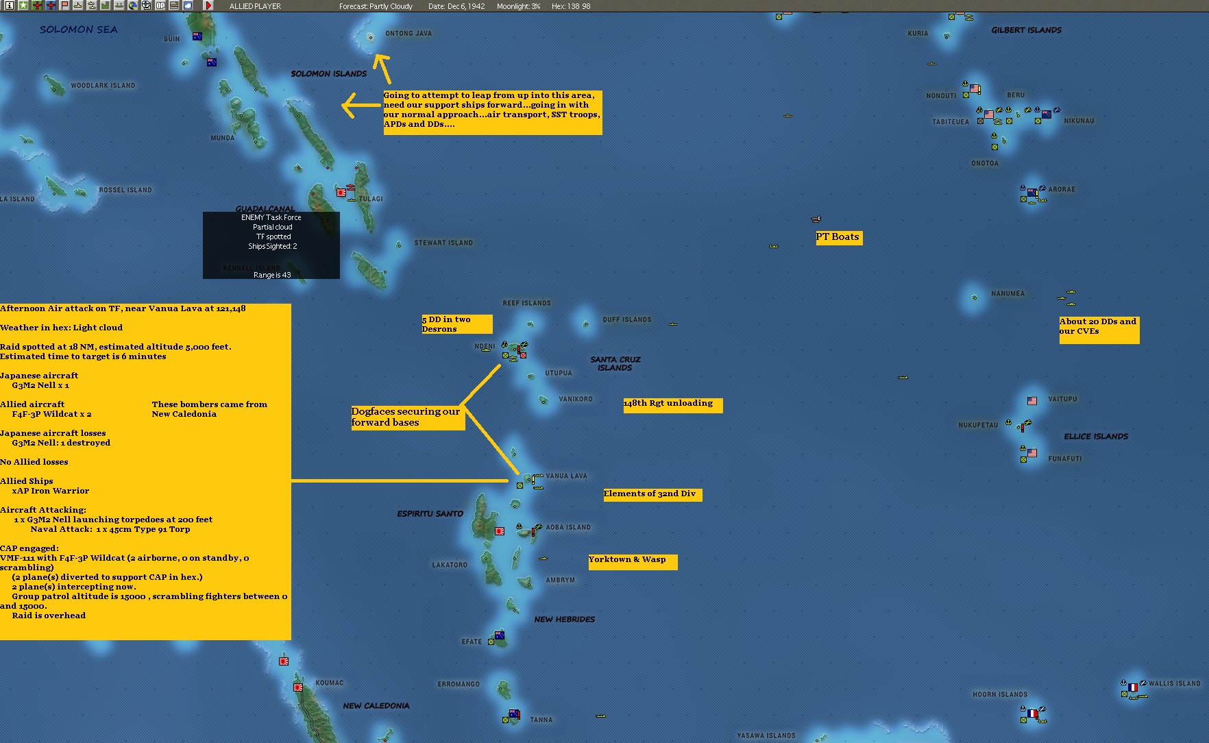1209x743 pixels.
Task: Select the red plane icon on green
Action: [x=37, y=5]
